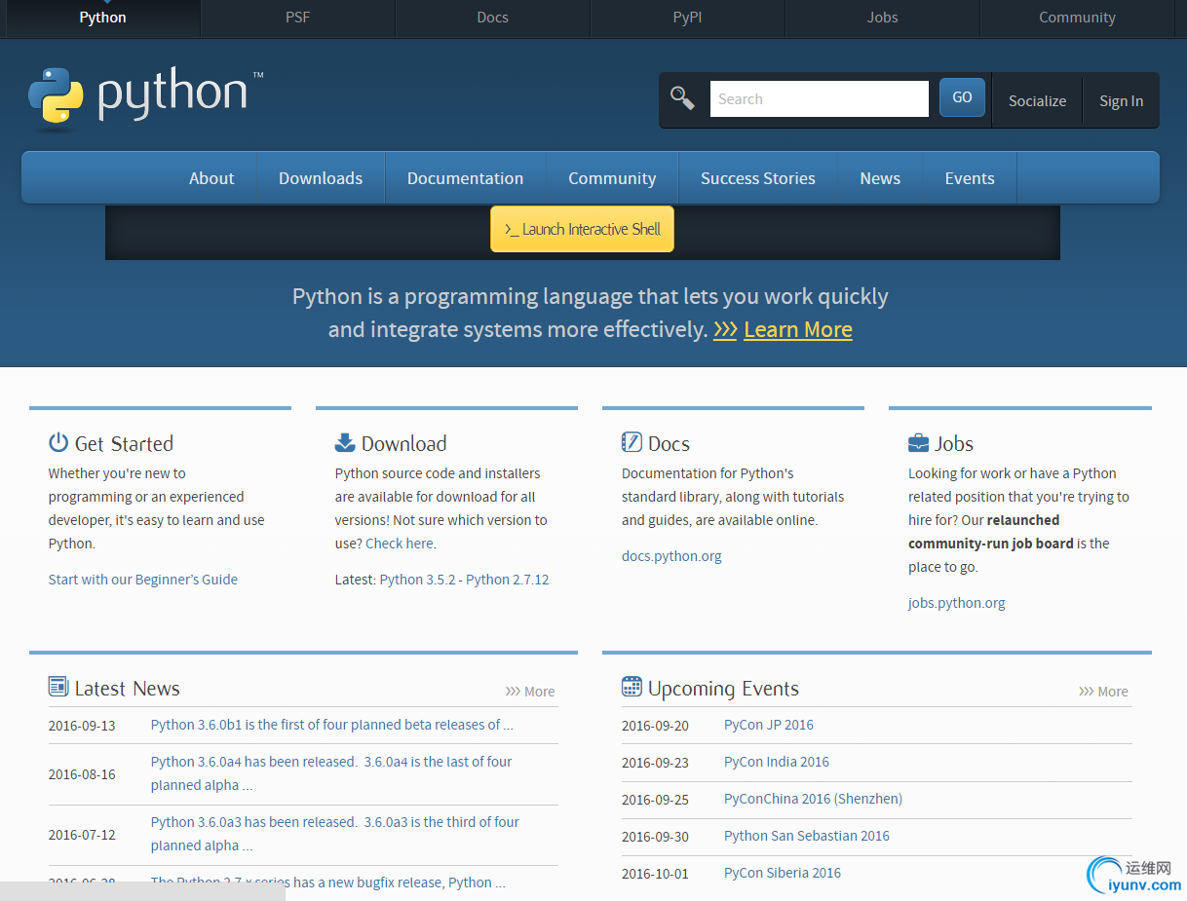1187x901 pixels.
Task: Click the 2016-07-12 news date
Action: click(x=82, y=835)
